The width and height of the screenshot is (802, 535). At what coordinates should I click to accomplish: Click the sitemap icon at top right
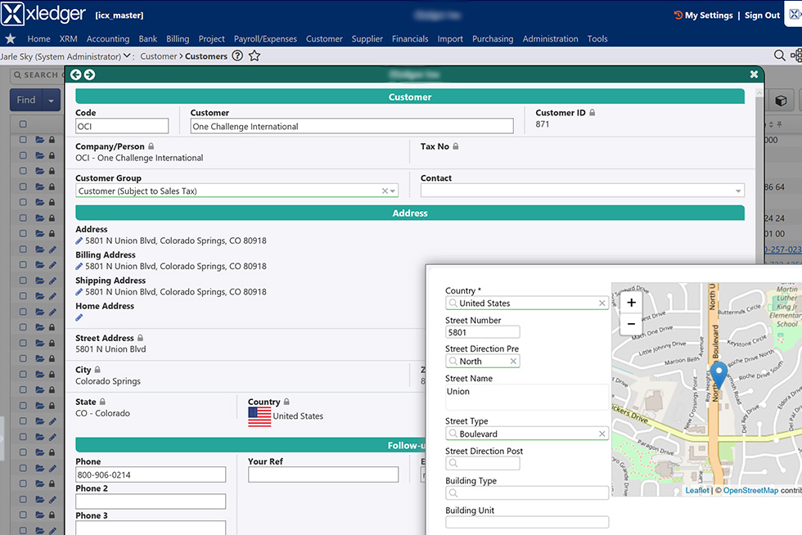click(796, 56)
